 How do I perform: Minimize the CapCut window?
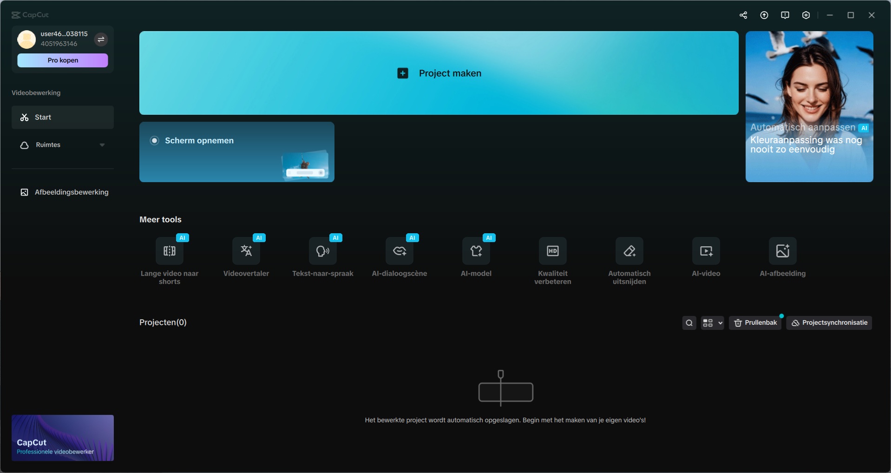coord(830,15)
